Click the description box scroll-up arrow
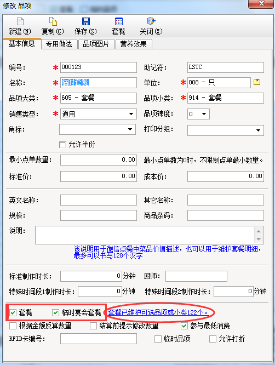Screen dimensions: 275x365 click(x=259, y=231)
